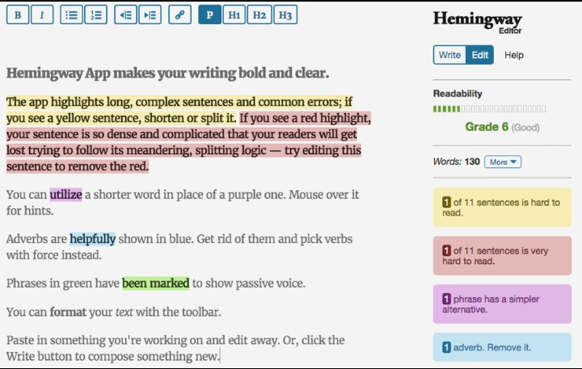
Task: Click the purple highlighted word utilize
Action: pyautogui.click(x=65, y=195)
